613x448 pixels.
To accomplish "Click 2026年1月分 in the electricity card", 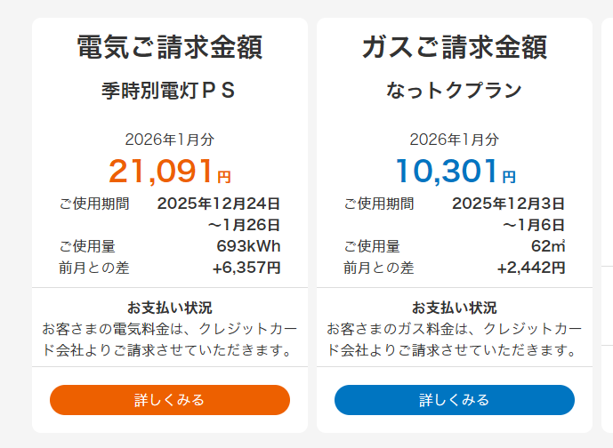I will [169, 140].
